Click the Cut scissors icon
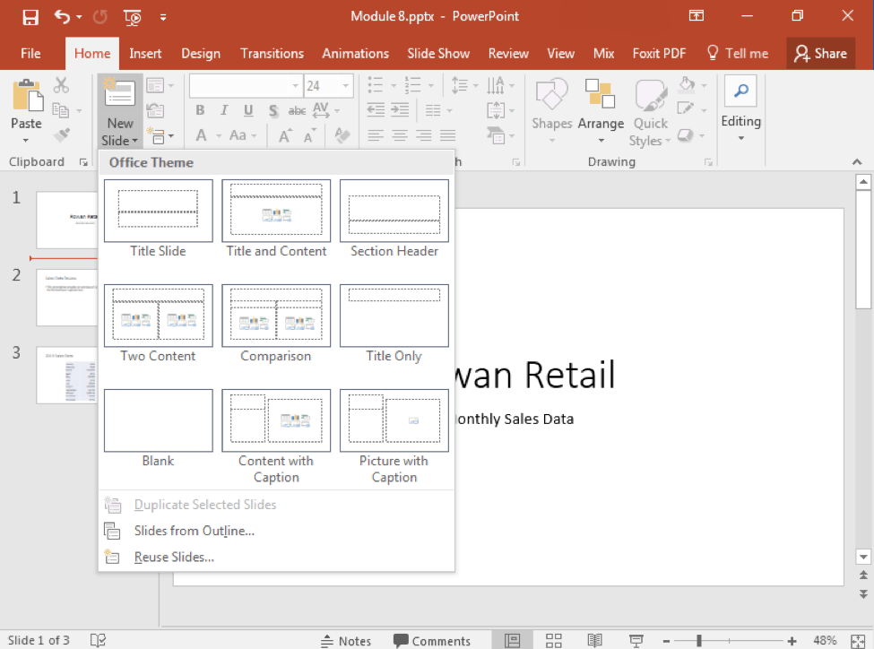Image resolution: width=874 pixels, height=649 pixels. [61, 85]
